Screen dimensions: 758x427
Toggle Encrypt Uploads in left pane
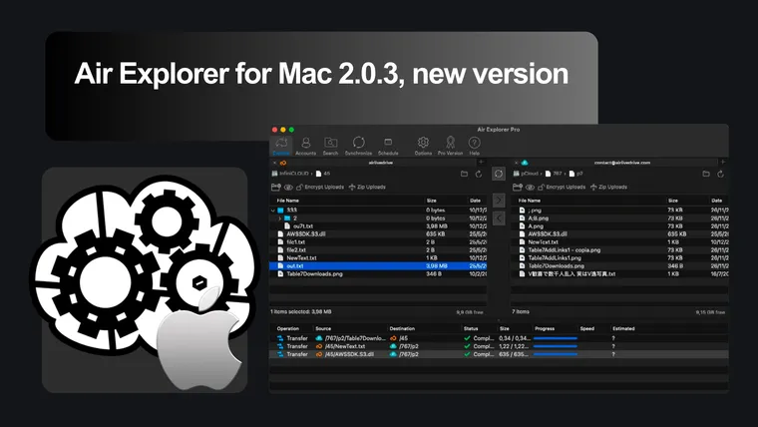point(320,187)
